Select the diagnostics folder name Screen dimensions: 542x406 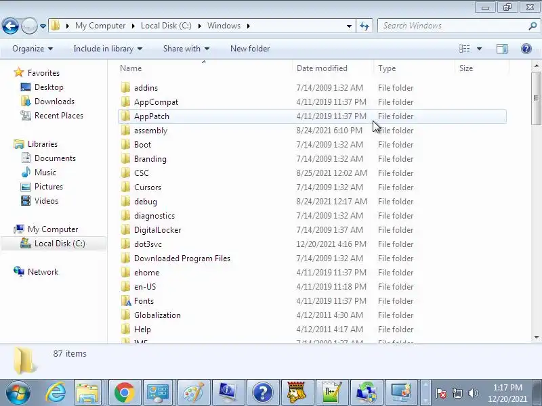pyautogui.click(x=154, y=216)
